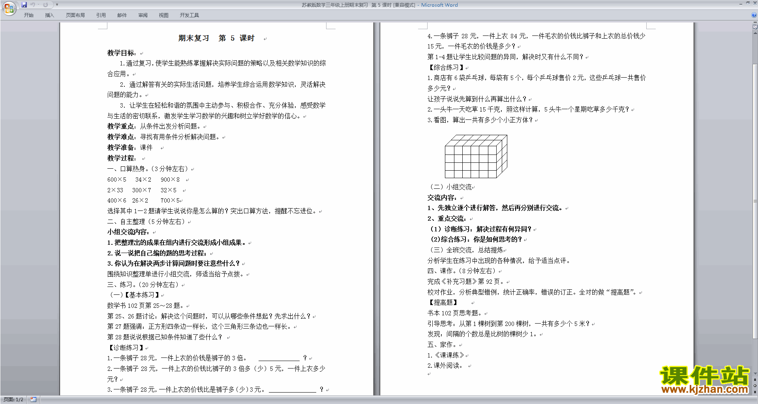The height and width of the screenshot is (404, 758).
Task: Click the line 完成《补充习题》第92页
Action: 466,281
